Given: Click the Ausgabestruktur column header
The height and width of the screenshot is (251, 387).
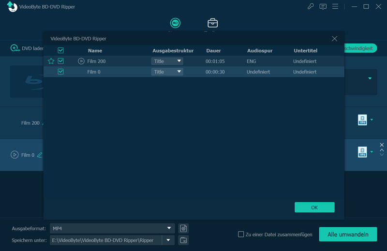Looking at the screenshot, I should (173, 51).
